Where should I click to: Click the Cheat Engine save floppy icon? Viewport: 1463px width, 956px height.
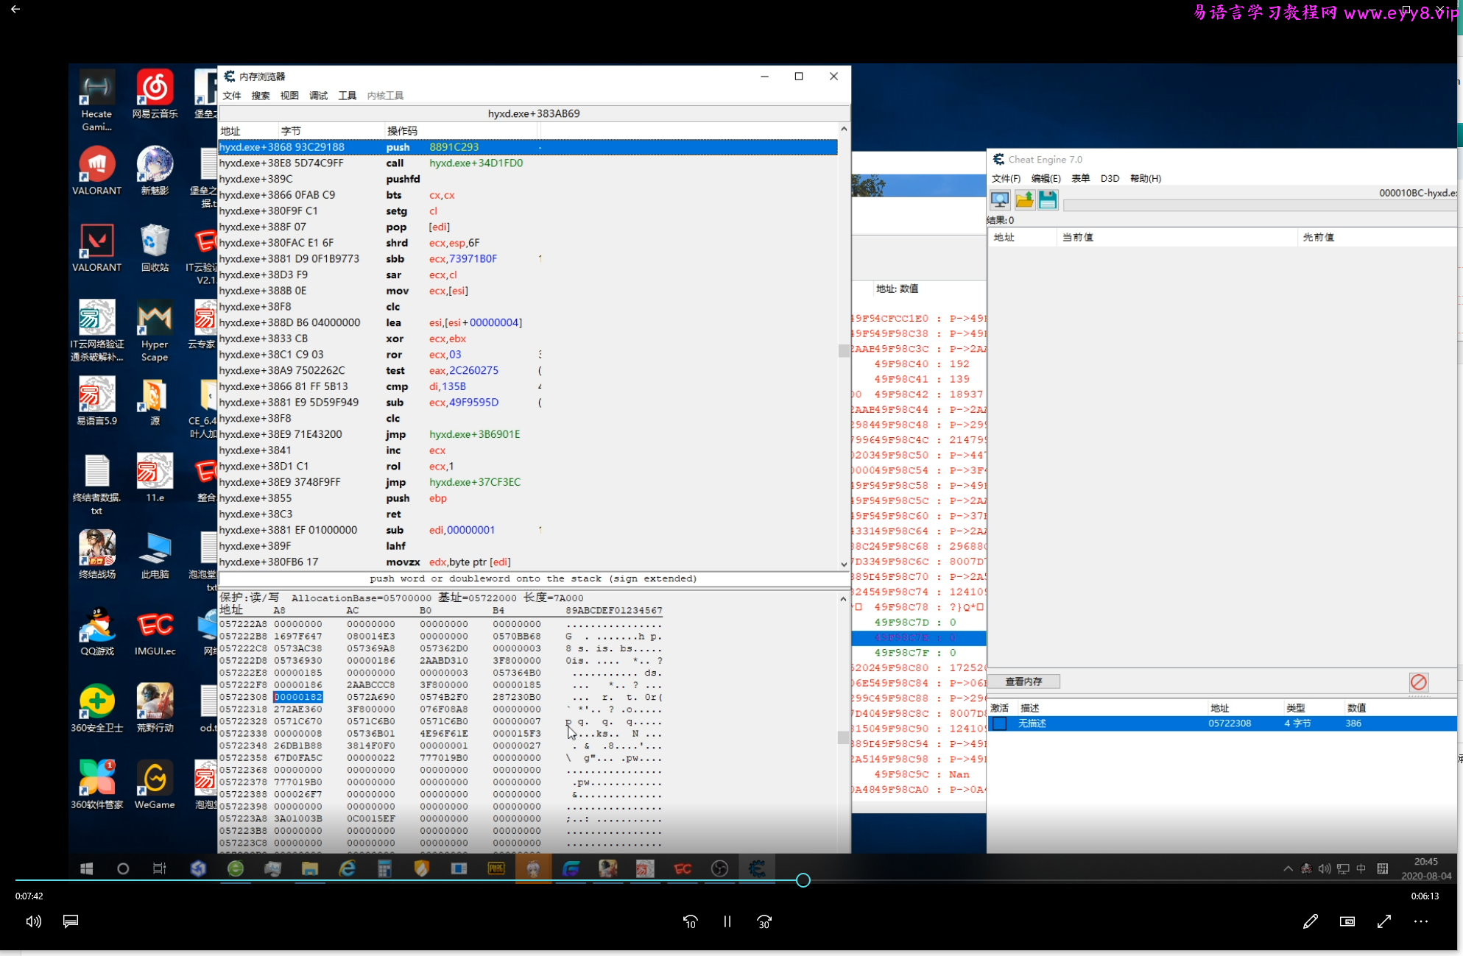[1048, 199]
